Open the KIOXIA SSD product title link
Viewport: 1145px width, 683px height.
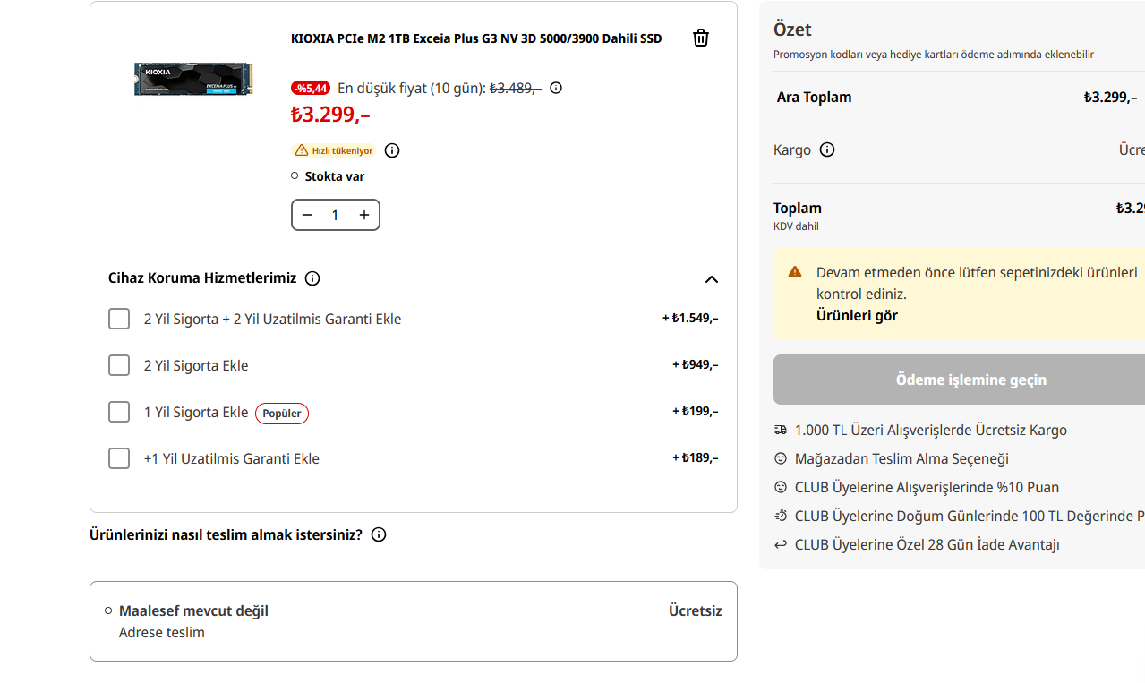476,38
